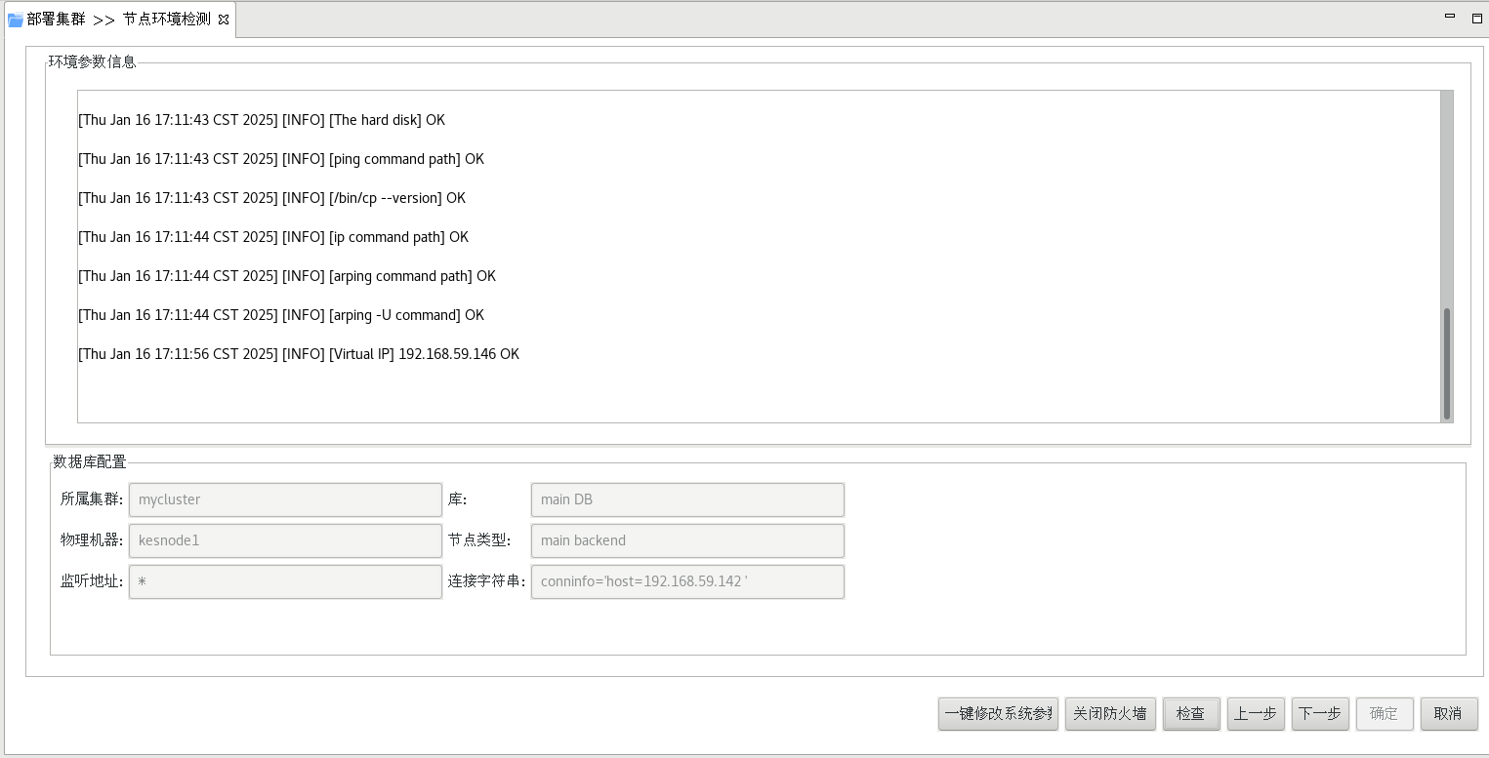Click the log area vertical scrollbar thumb
The width and height of the screenshot is (1489, 758).
point(1446,363)
